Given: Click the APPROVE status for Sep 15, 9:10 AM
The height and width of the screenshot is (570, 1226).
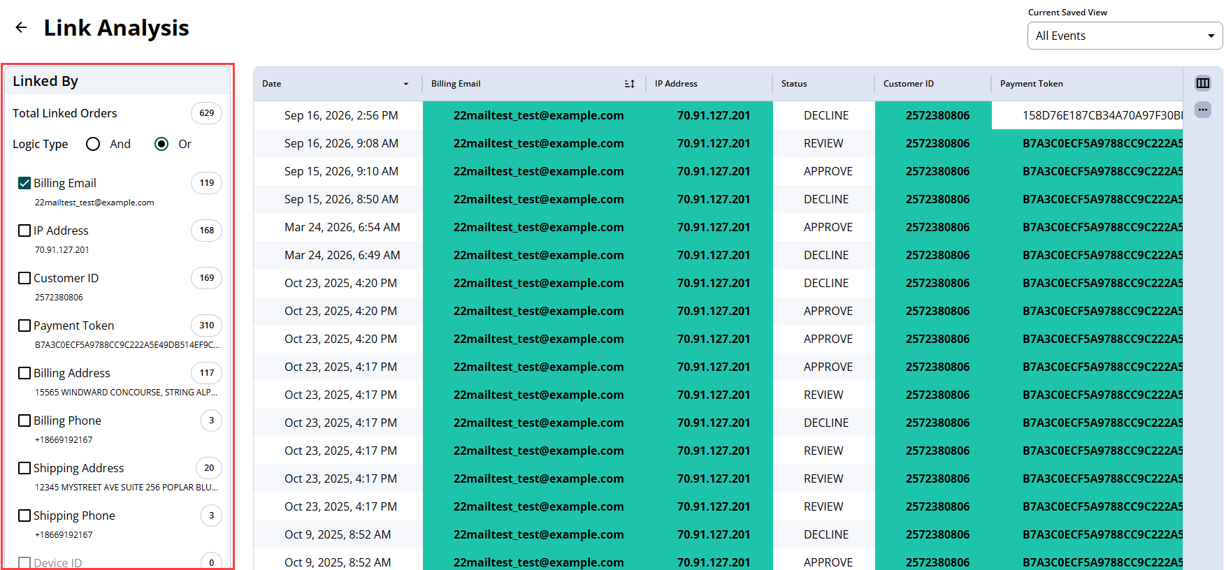Looking at the screenshot, I should [828, 171].
